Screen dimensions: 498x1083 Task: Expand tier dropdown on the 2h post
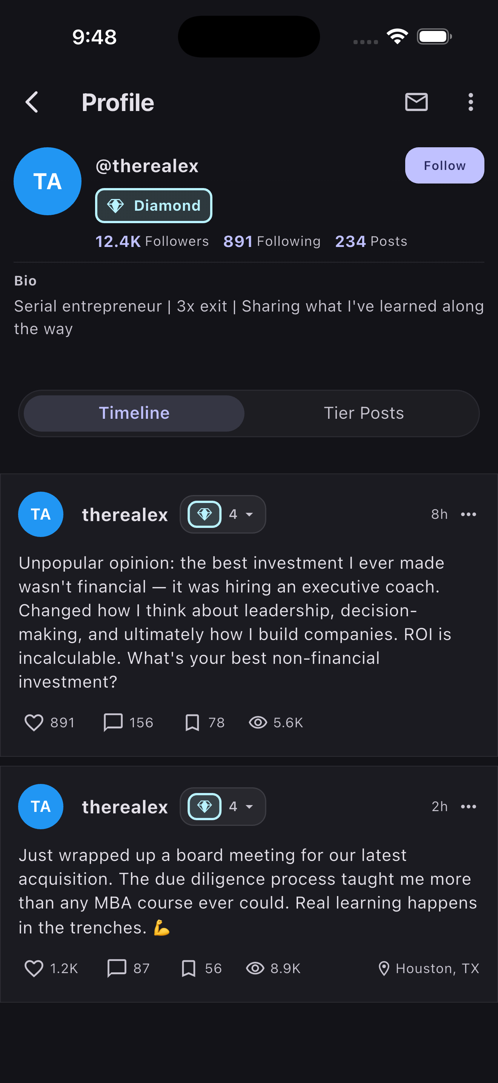pyautogui.click(x=249, y=806)
